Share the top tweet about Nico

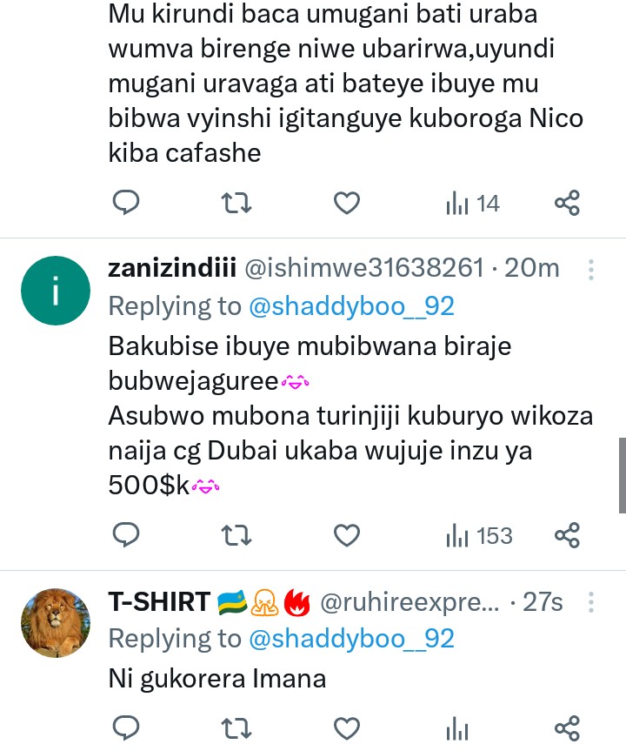pyautogui.click(x=567, y=204)
